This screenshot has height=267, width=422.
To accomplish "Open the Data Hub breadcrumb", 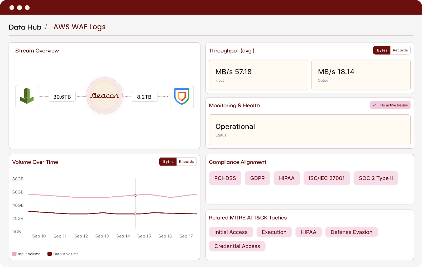I will 25,27.
